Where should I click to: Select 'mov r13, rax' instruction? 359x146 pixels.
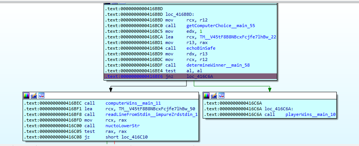pos(186,43)
